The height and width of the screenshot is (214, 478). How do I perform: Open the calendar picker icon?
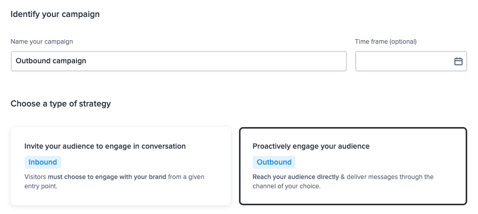(x=458, y=61)
